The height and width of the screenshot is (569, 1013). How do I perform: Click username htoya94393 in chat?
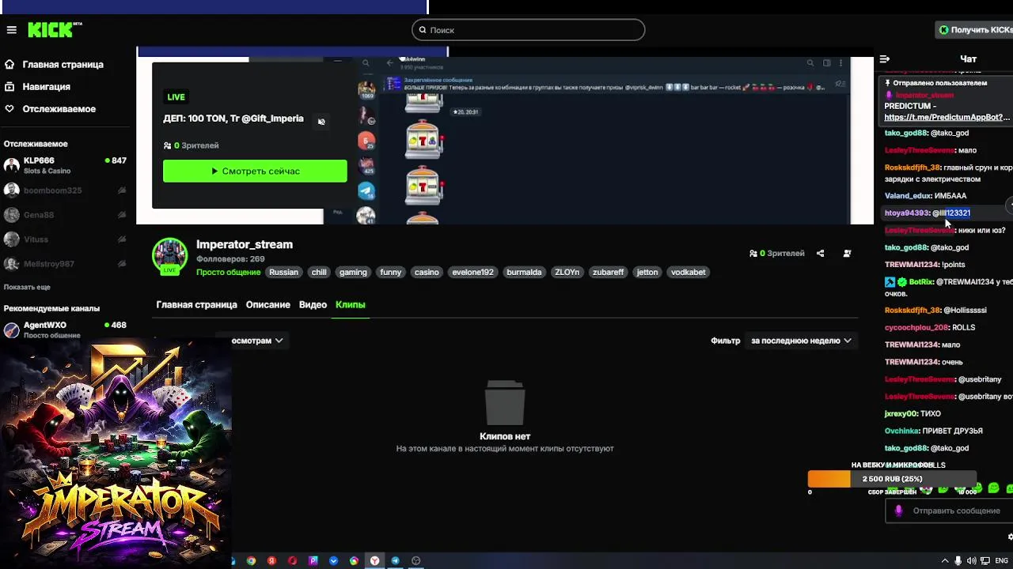click(x=906, y=213)
